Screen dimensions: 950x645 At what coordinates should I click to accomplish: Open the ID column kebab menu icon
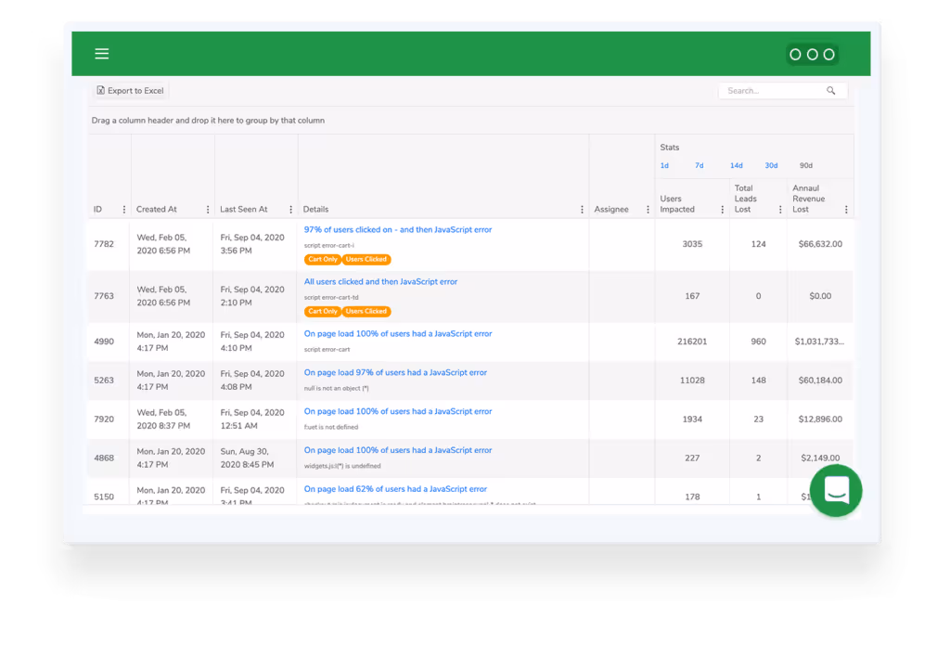point(126,209)
